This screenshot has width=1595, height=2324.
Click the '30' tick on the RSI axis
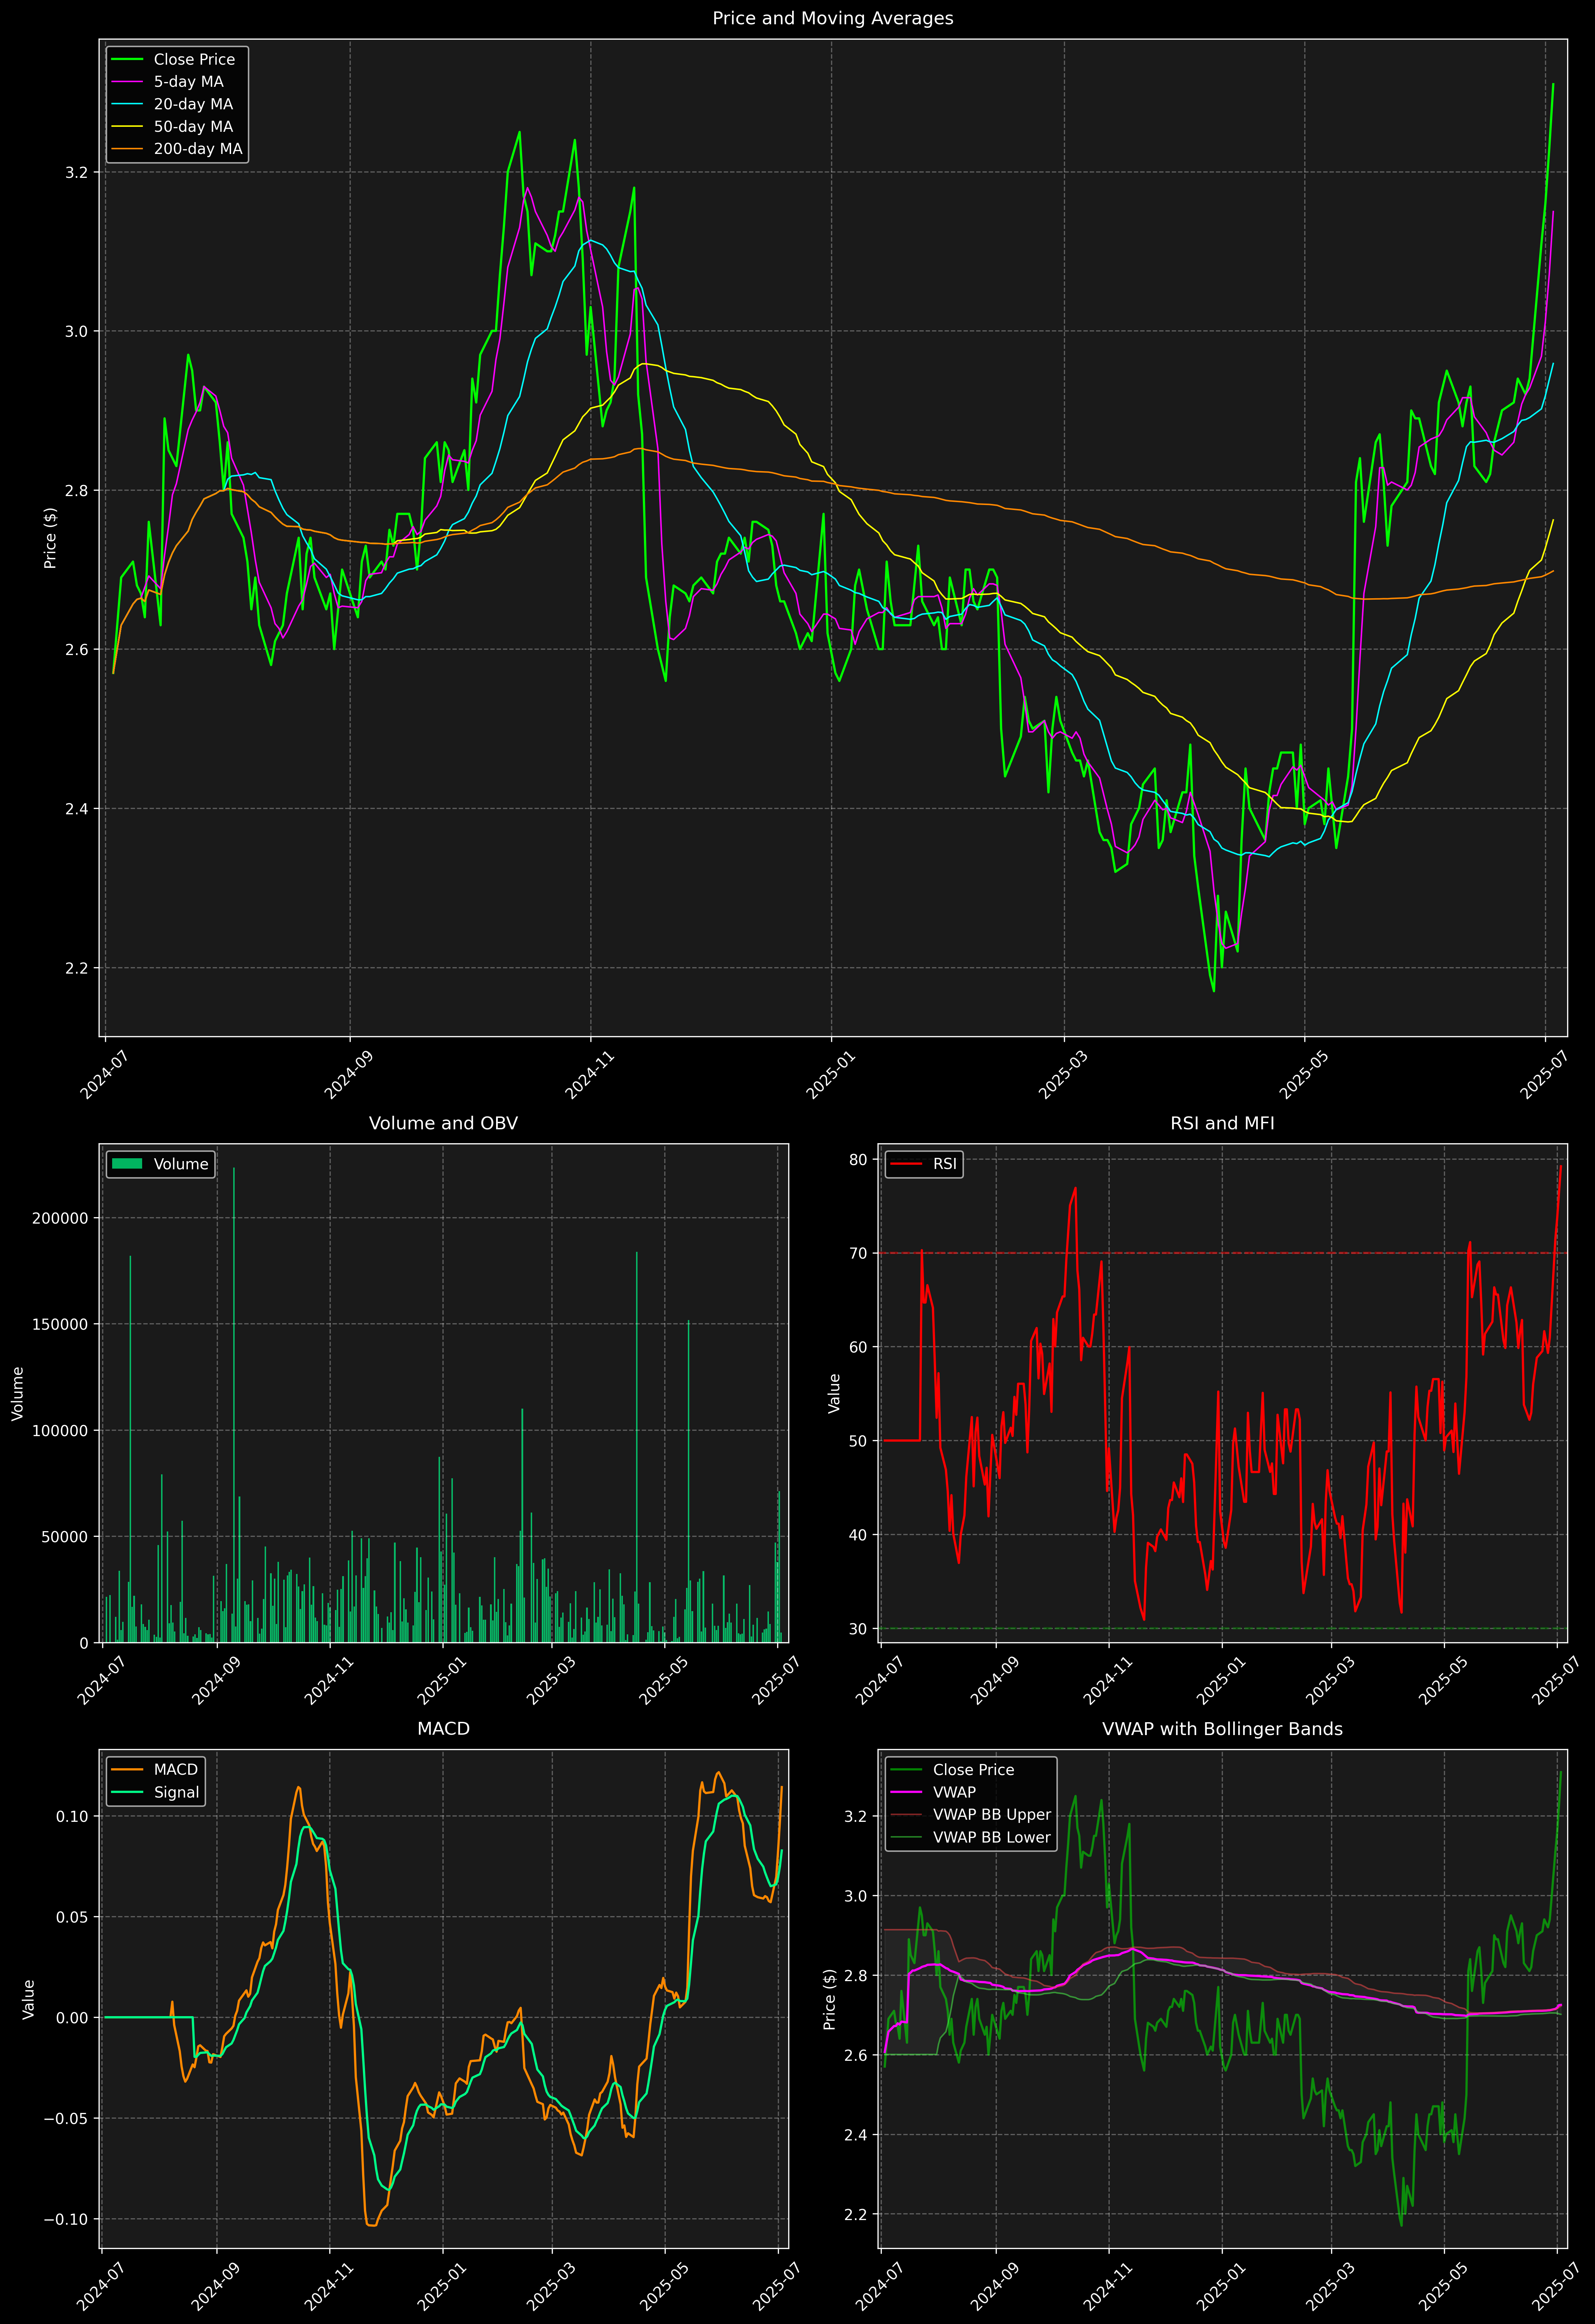point(858,1629)
